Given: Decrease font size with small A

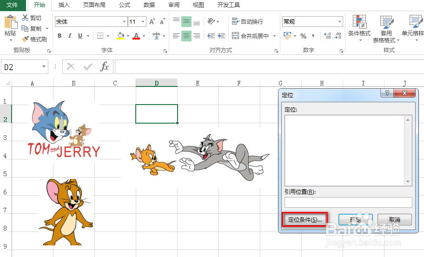Looking at the screenshot, I should (x=162, y=22).
